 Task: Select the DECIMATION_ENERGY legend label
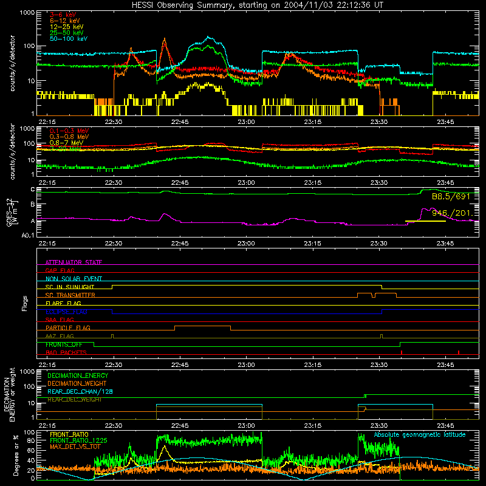coord(78,375)
